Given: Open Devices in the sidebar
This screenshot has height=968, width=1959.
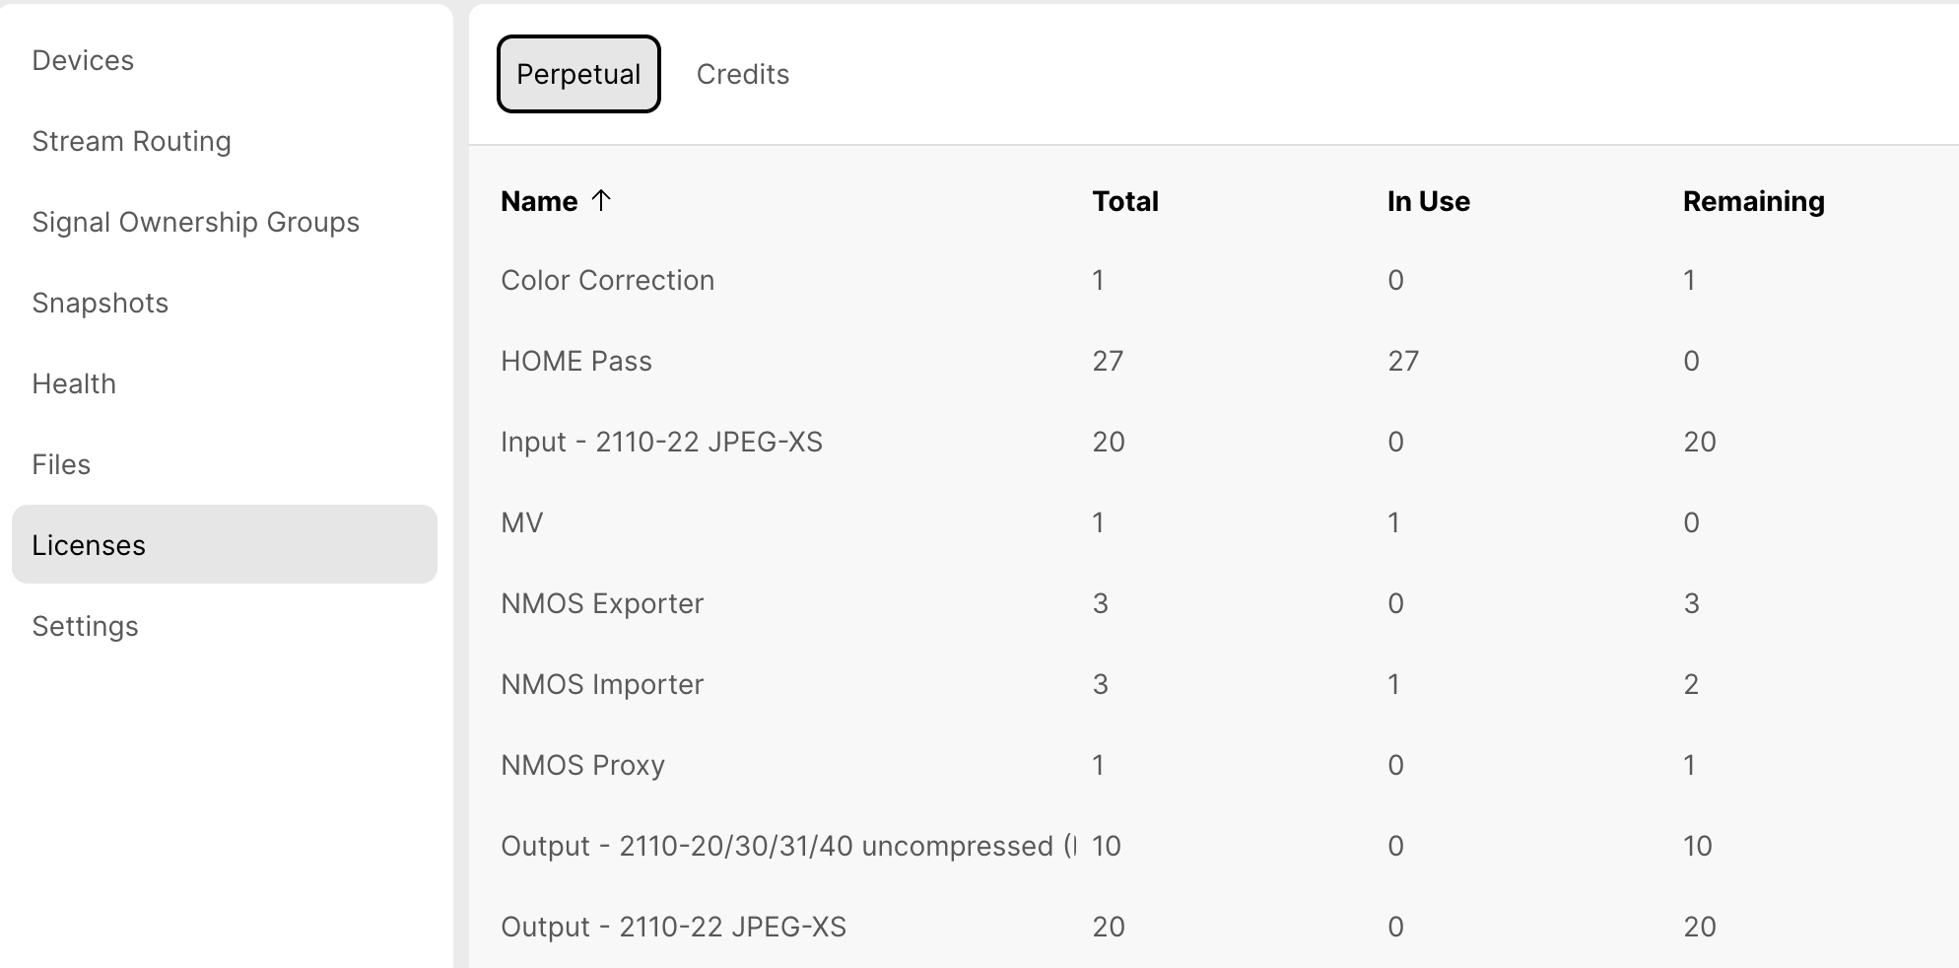Looking at the screenshot, I should [x=83, y=60].
